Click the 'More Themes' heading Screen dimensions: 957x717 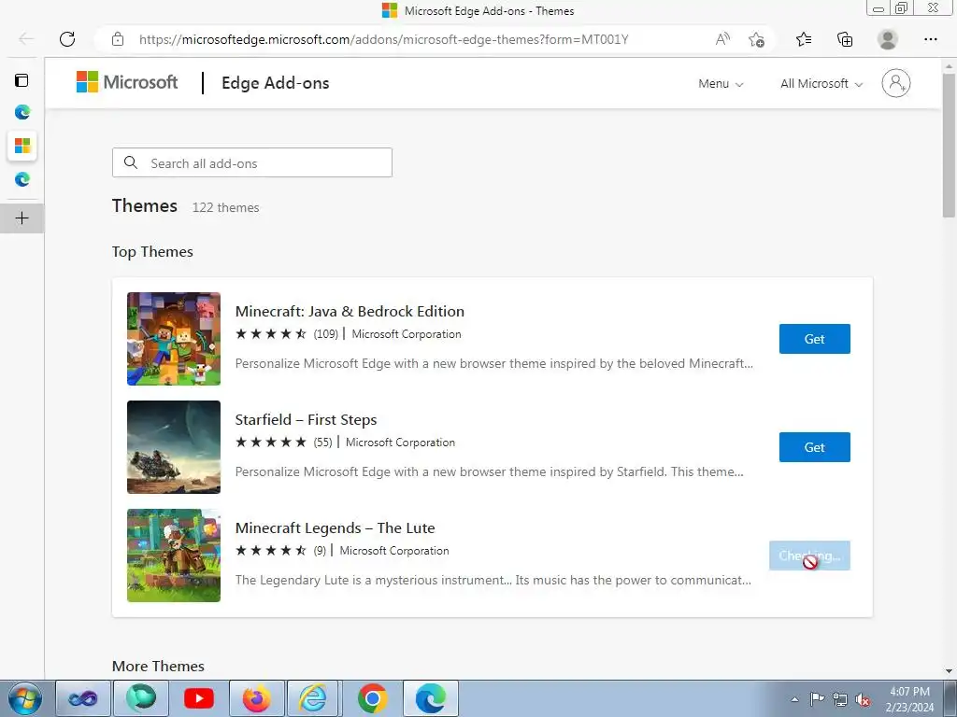point(158,666)
